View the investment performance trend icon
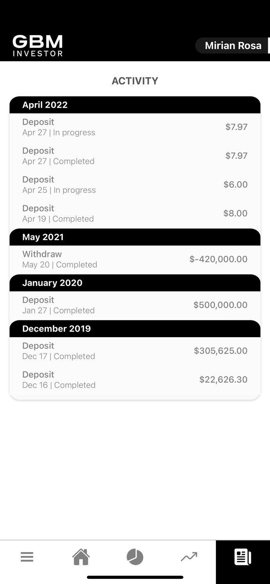The width and height of the screenshot is (270, 584). 189,557
